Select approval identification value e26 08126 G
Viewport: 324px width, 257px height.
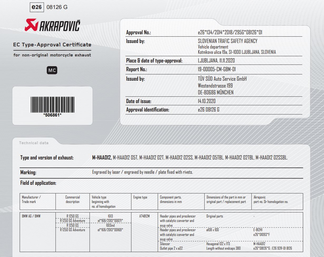click(209, 110)
